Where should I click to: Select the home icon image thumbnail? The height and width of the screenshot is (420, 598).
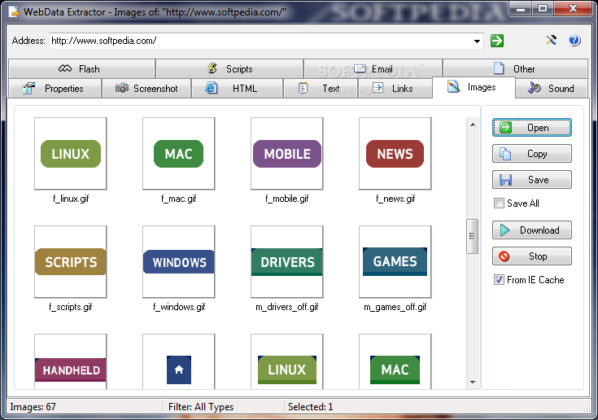(179, 361)
